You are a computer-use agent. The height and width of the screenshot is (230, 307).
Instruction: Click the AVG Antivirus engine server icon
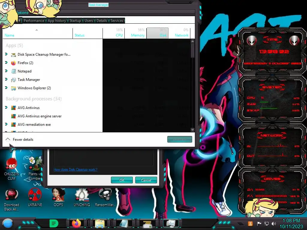point(13,116)
